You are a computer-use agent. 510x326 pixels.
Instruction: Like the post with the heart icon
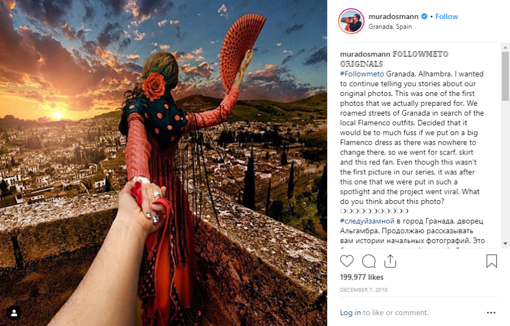pyautogui.click(x=347, y=261)
